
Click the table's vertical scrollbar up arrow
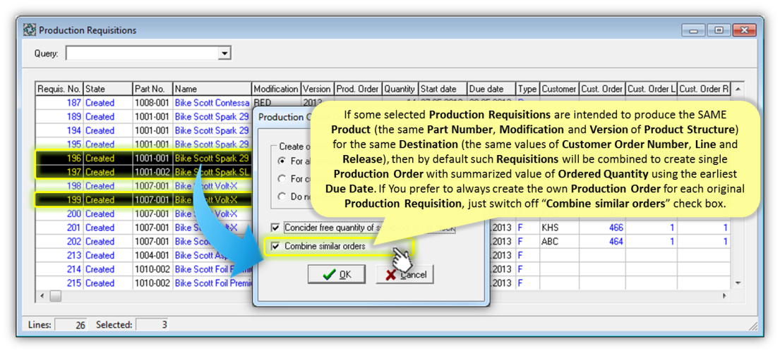(738, 88)
